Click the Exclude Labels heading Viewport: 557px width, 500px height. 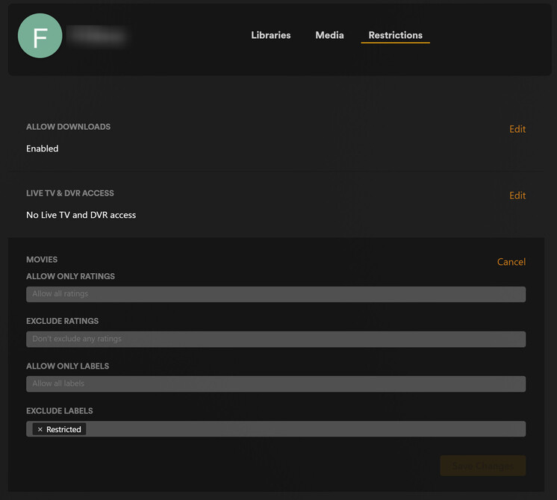coord(59,411)
